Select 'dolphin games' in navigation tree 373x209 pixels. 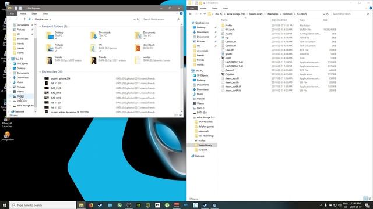[206, 127]
